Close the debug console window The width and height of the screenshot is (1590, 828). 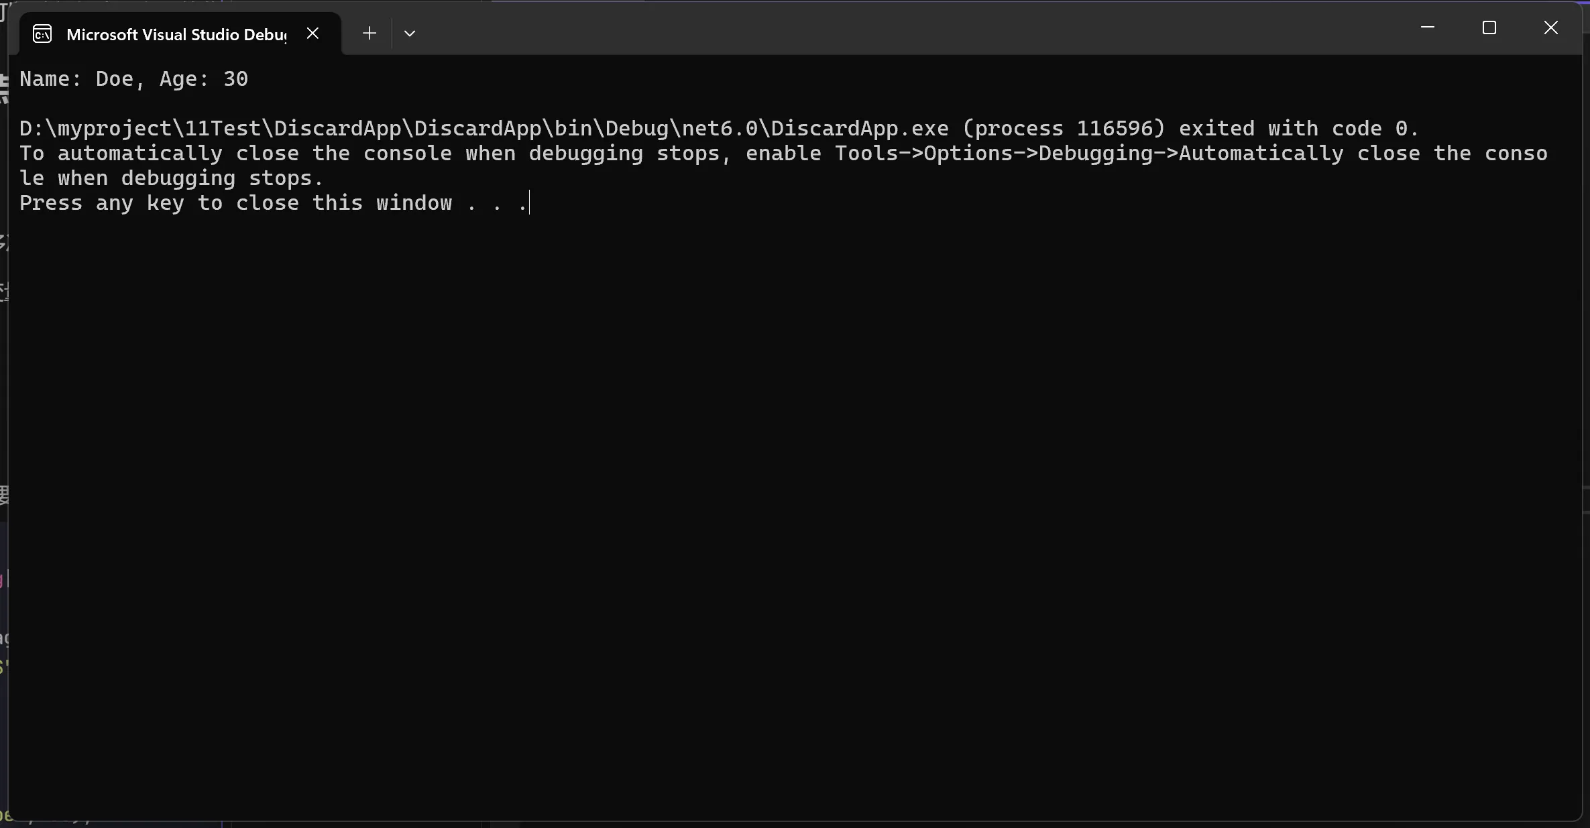[x=1550, y=27]
